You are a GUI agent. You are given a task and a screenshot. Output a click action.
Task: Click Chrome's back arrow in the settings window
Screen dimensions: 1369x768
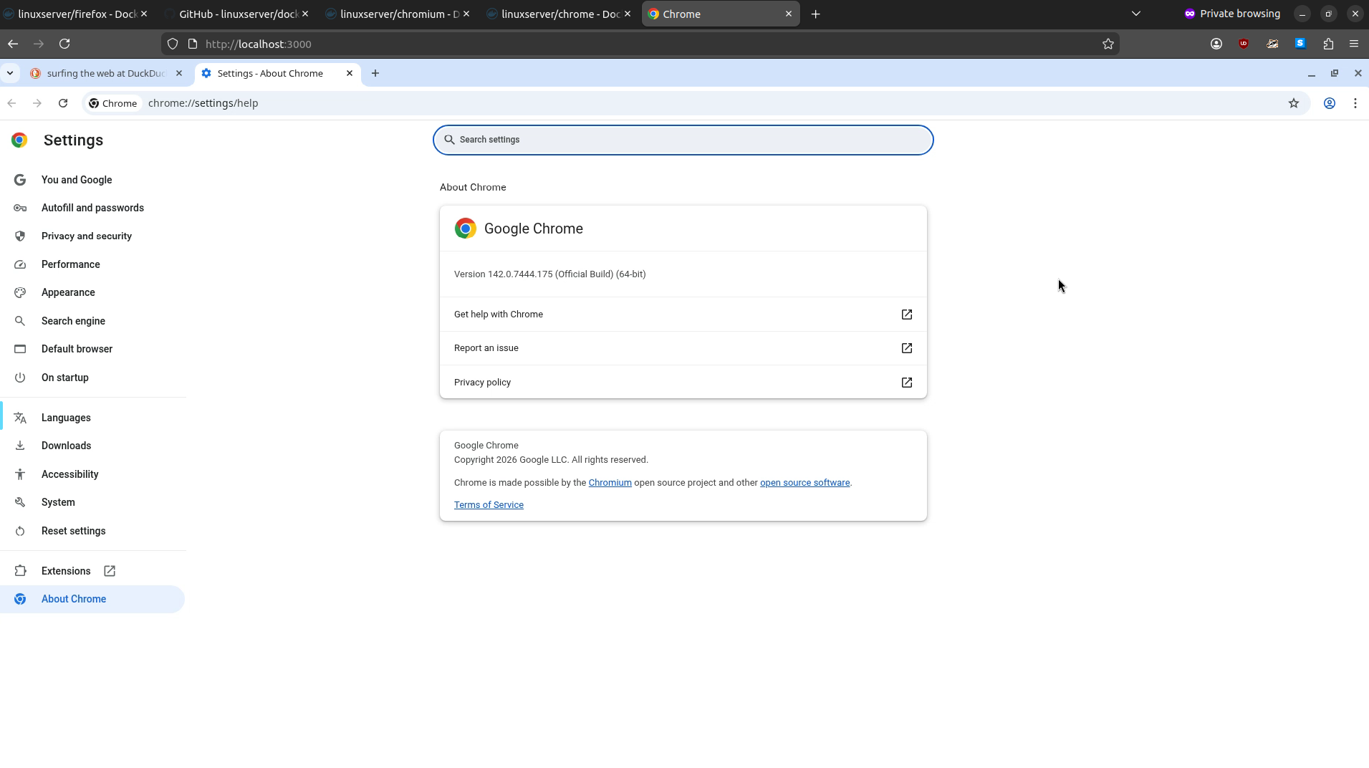pyautogui.click(x=11, y=103)
